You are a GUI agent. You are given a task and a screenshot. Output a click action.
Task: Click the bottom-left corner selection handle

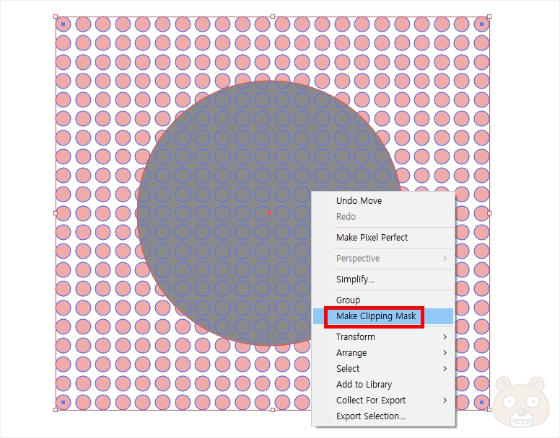(x=56, y=410)
